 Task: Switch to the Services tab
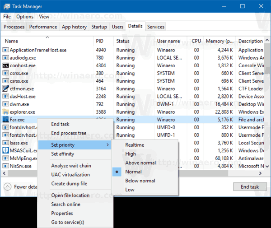tap(156, 27)
